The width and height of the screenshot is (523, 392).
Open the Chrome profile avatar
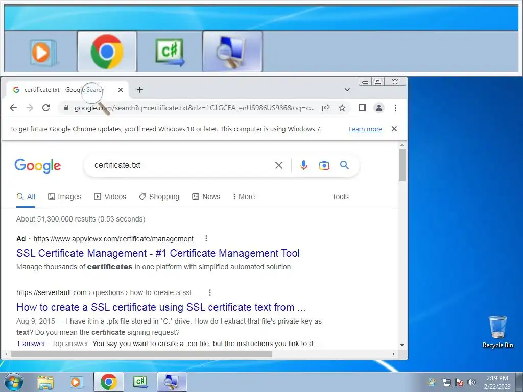[379, 108]
